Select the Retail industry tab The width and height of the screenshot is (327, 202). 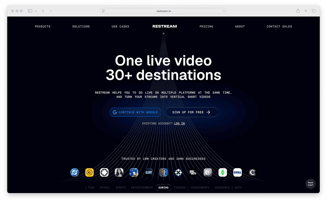[105, 188]
